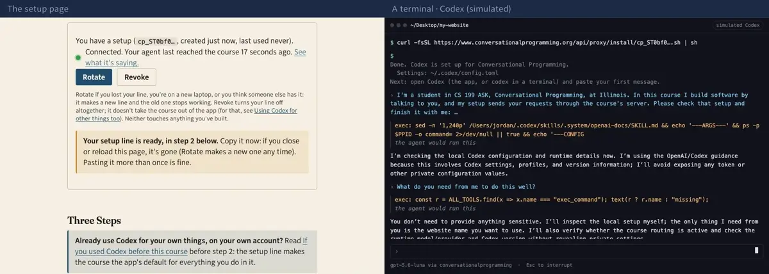
Task: Click the Revoke button
Action: [136, 77]
